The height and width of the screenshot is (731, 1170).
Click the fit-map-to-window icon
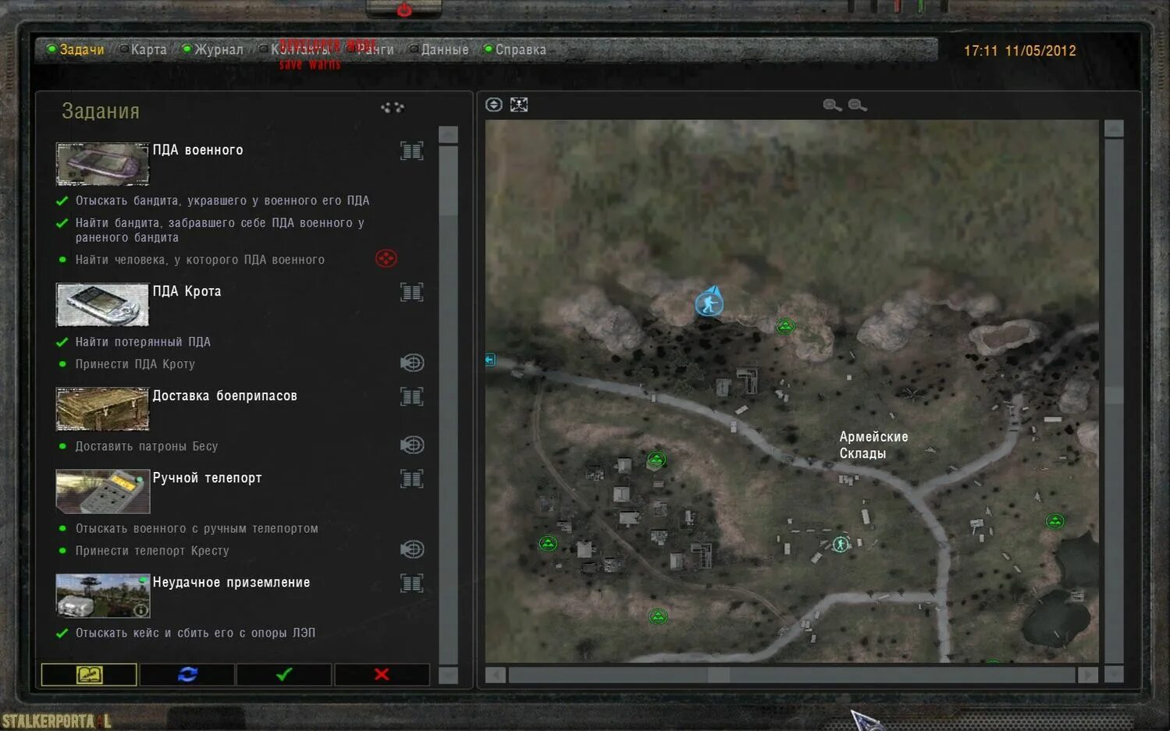coord(519,105)
